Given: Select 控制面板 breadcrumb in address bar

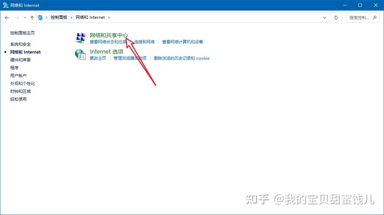Looking at the screenshot, I should [x=59, y=17].
